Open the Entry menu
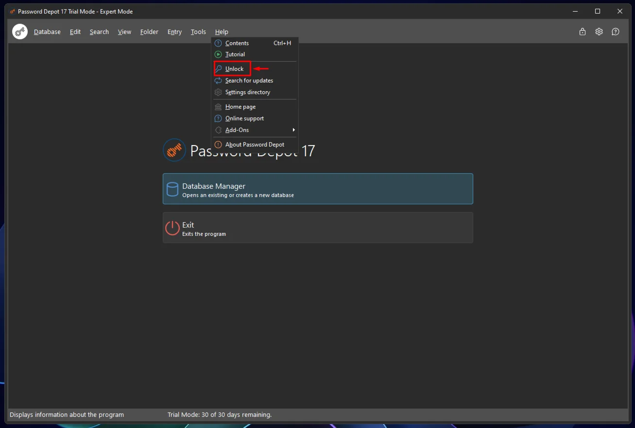Screen dimensions: 635x428 (174, 32)
